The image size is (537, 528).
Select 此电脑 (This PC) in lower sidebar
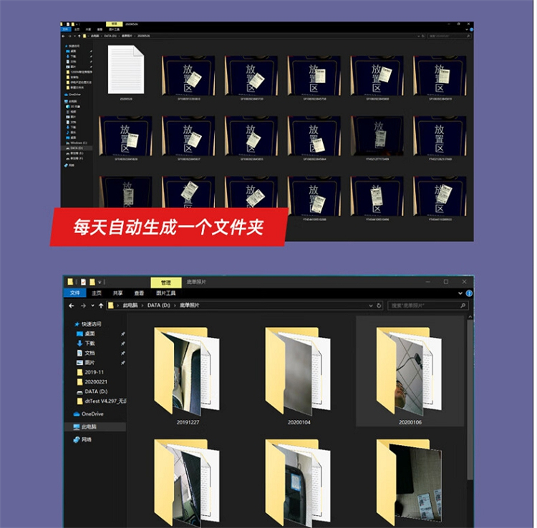(89, 426)
